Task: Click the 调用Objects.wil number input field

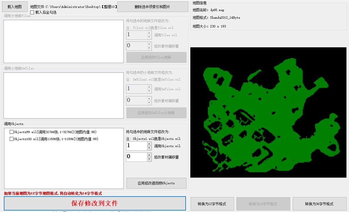Action: (136, 146)
